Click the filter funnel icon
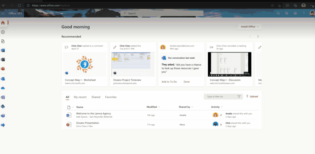The image size is (315, 154). [x=239, y=97]
